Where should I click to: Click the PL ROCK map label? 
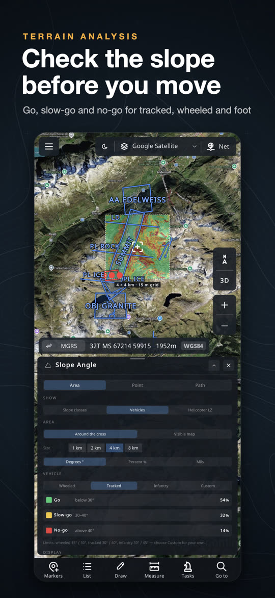pyautogui.click(x=105, y=246)
